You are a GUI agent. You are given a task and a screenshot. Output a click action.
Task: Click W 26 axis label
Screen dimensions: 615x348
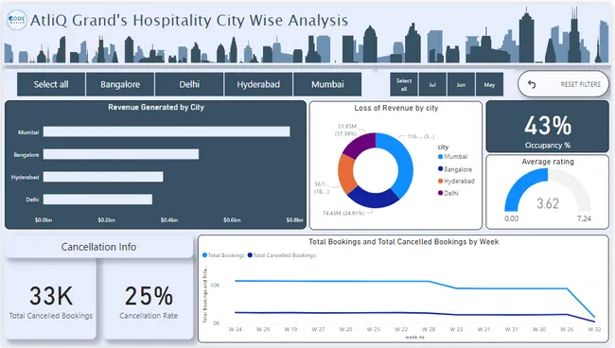(x=567, y=329)
